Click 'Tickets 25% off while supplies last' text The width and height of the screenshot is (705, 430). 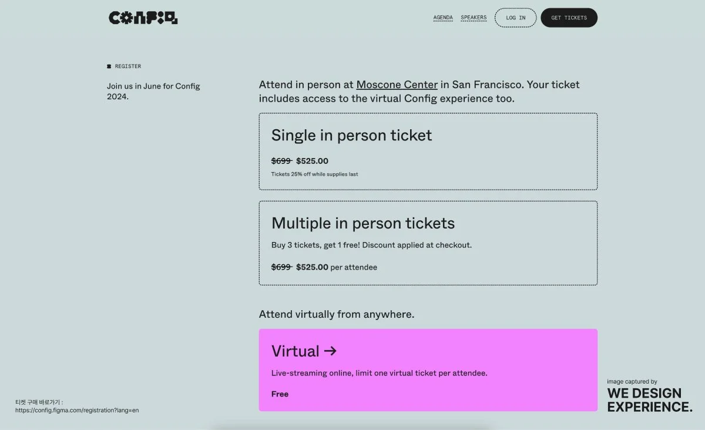(x=314, y=174)
